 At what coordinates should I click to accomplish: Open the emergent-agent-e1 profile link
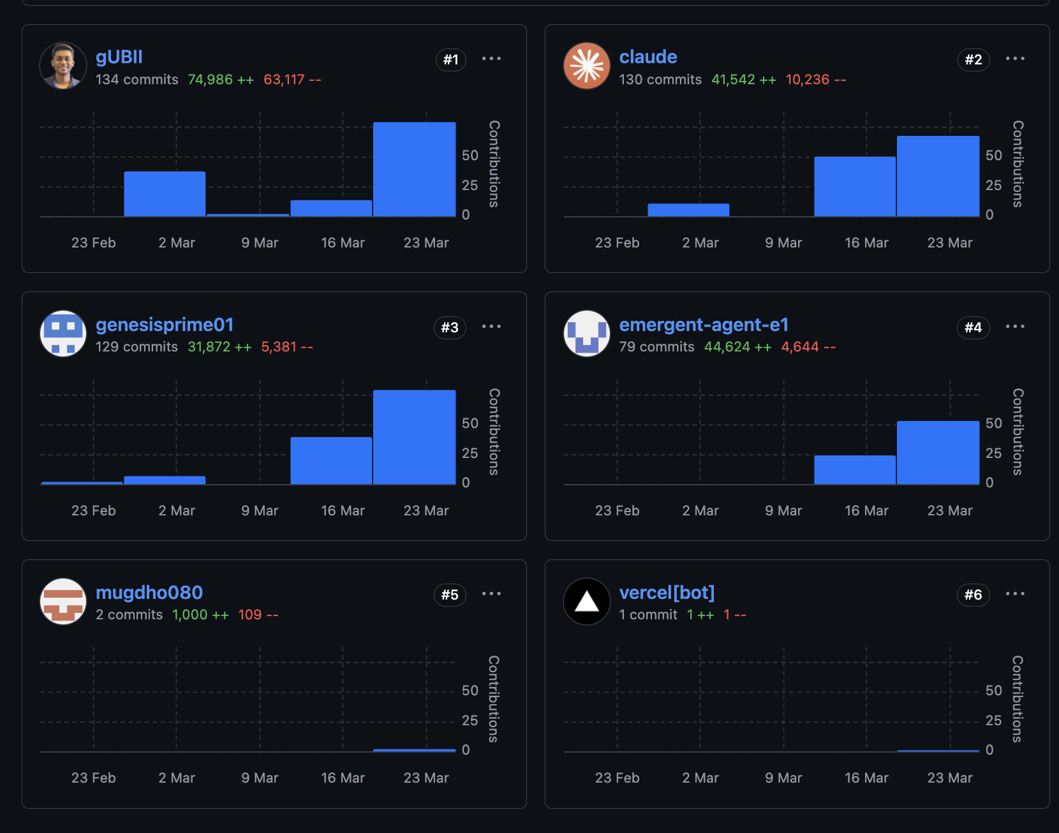point(704,325)
